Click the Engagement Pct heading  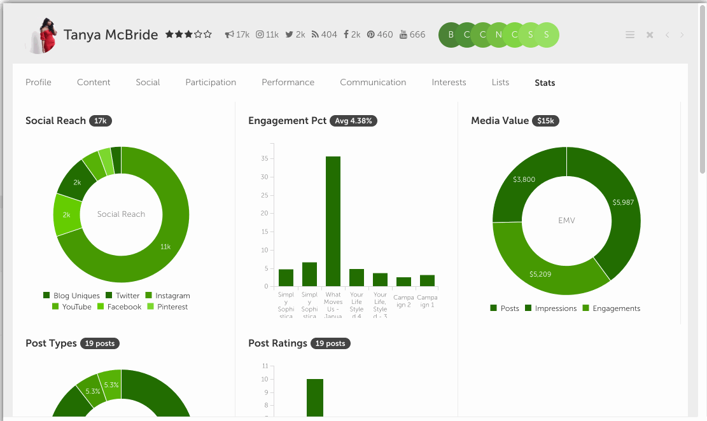pyautogui.click(x=287, y=121)
